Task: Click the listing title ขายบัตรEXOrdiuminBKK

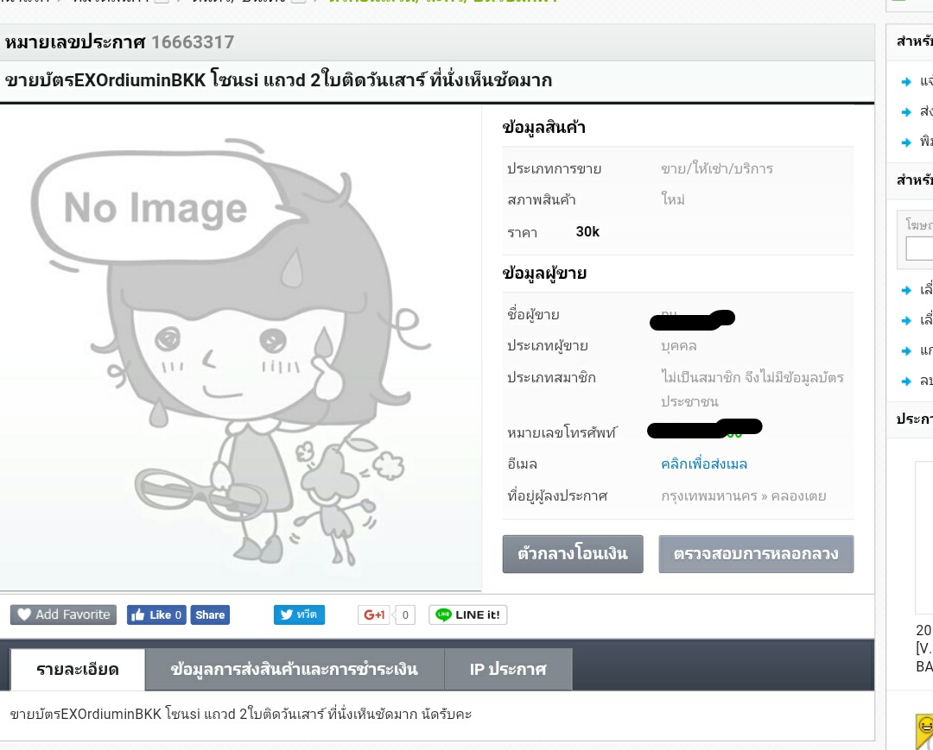Action: (278, 80)
